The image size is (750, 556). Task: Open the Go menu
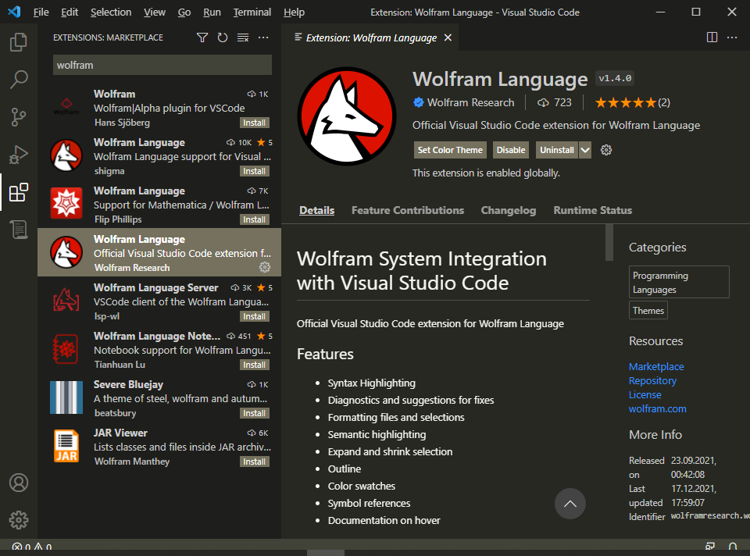coord(184,12)
